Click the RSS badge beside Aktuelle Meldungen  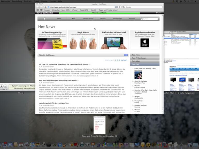[126, 55]
